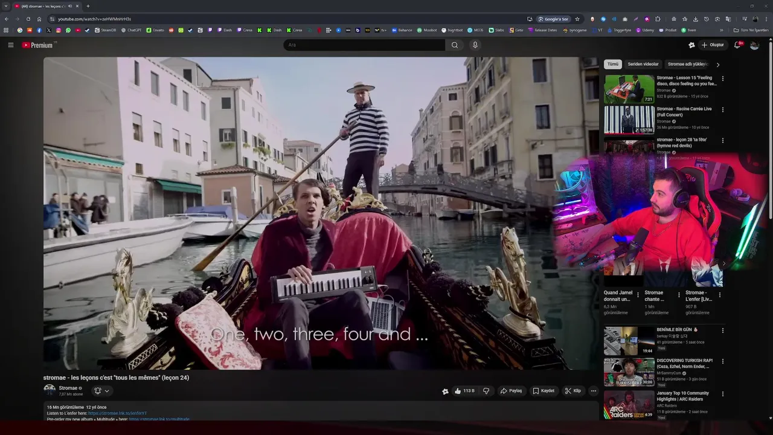This screenshot has height=435, width=773.
Task: Open options menu for Stromae Lesson 15
Action: [x=722, y=79]
